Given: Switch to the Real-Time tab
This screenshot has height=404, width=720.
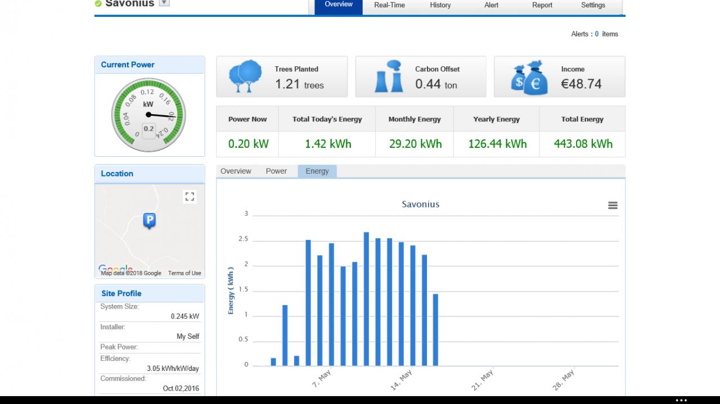Looking at the screenshot, I should (x=389, y=5).
